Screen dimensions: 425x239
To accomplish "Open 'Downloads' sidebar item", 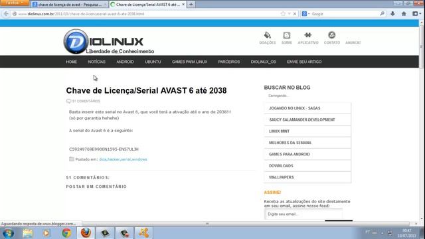I will (307, 165).
